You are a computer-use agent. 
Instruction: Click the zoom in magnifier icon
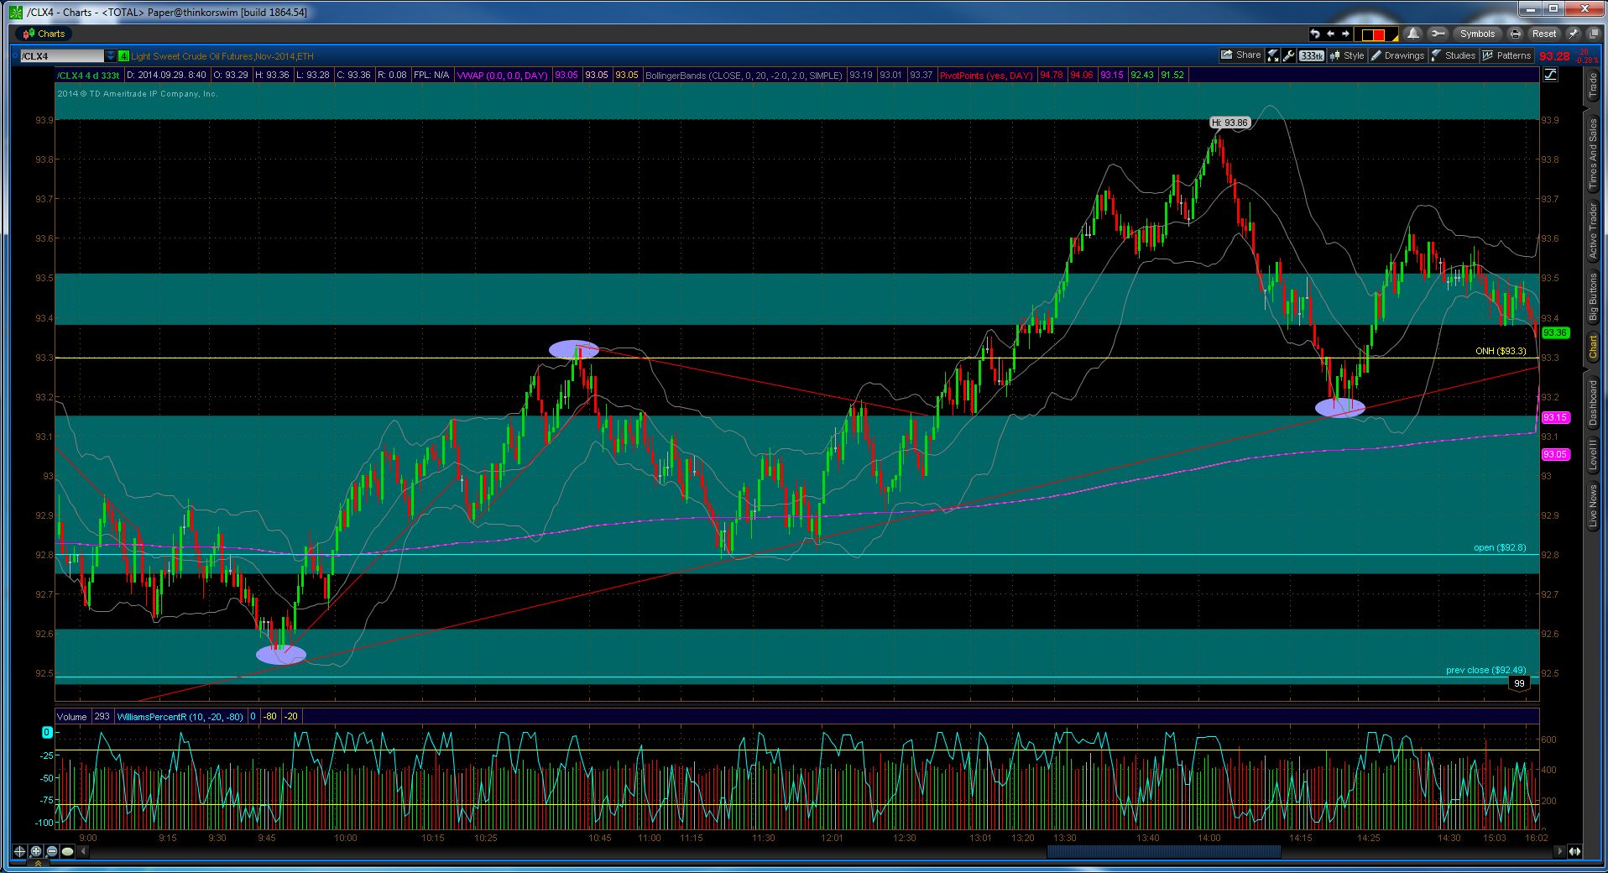(36, 851)
